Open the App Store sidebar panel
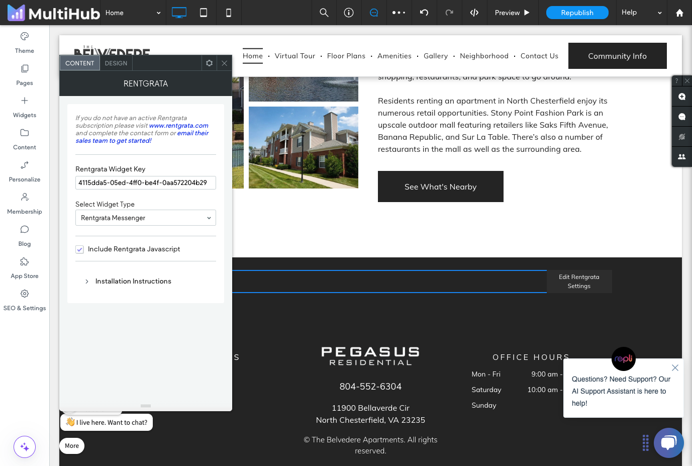This screenshot has width=692, height=466. pos(25,268)
